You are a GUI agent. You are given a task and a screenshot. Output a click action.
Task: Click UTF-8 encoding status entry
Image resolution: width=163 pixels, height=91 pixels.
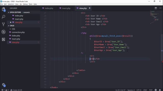tap(139, 90)
